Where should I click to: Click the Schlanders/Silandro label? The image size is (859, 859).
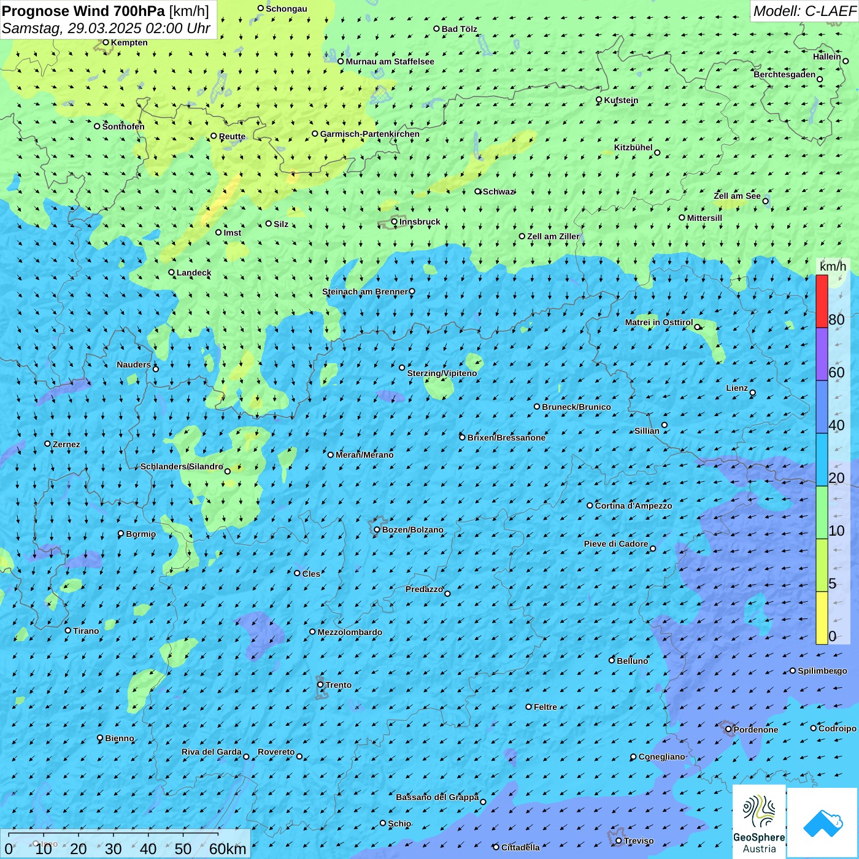pyautogui.click(x=182, y=466)
